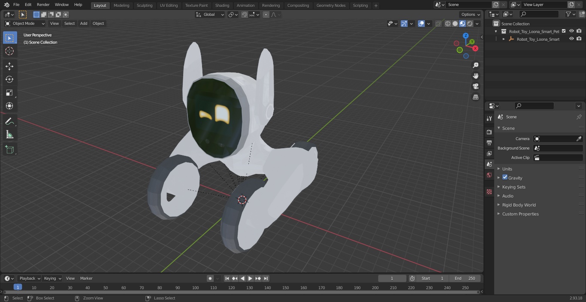
Task: Select the Measure tool
Action: coord(9,135)
